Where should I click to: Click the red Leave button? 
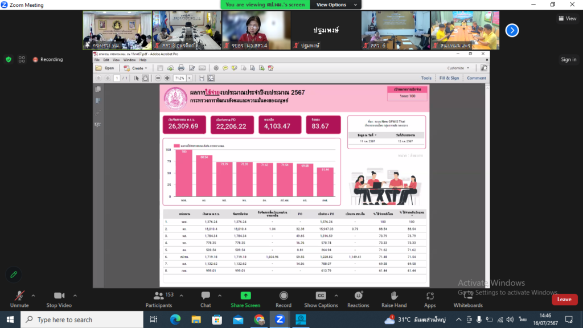564,300
